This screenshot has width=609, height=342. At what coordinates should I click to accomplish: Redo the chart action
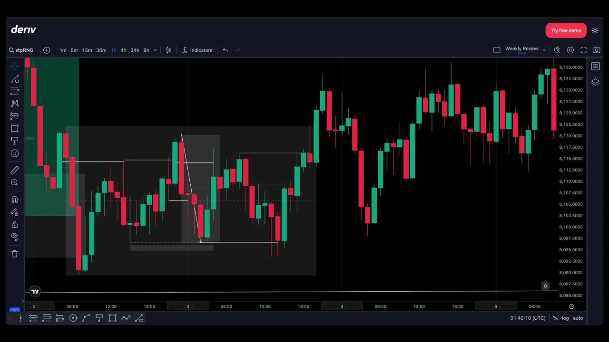point(238,50)
